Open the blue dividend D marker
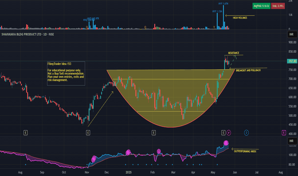The height and width of the screenshot is (176, 298). click(x=246, y=132)
